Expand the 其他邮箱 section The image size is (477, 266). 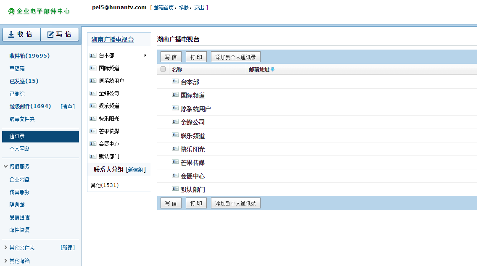[5, 261]
